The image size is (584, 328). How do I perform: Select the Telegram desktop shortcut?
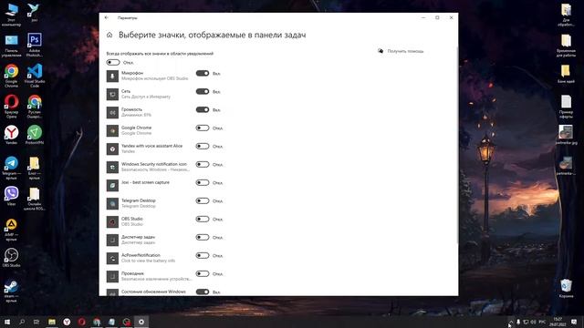coord(11,168)
